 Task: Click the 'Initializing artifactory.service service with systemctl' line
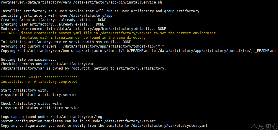[66, 42]
